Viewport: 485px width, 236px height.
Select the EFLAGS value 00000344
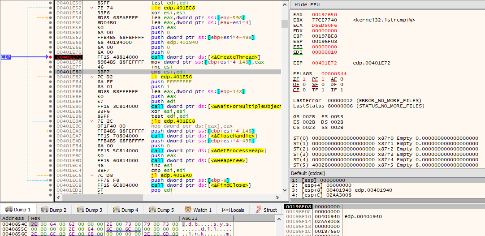(x=334, y=74)
